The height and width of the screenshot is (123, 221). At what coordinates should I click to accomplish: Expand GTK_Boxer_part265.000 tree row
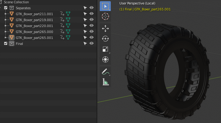click(x=6, y=32)
